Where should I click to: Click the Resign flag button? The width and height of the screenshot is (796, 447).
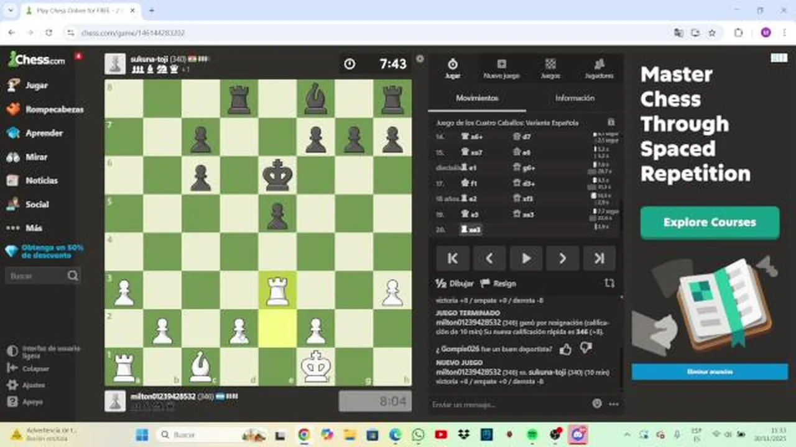pos(499,283)
